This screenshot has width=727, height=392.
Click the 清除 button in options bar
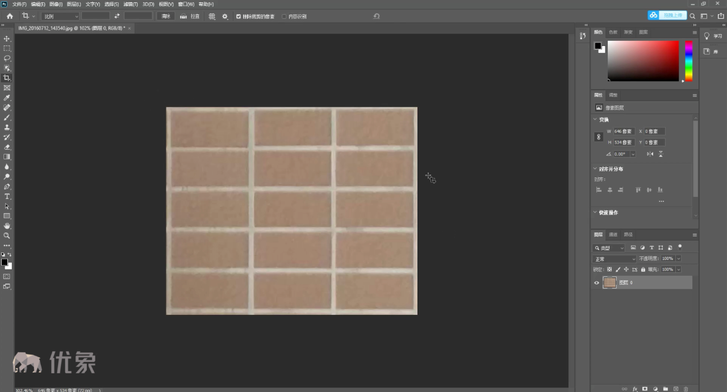pyautogui.click(x=166, y=16)
